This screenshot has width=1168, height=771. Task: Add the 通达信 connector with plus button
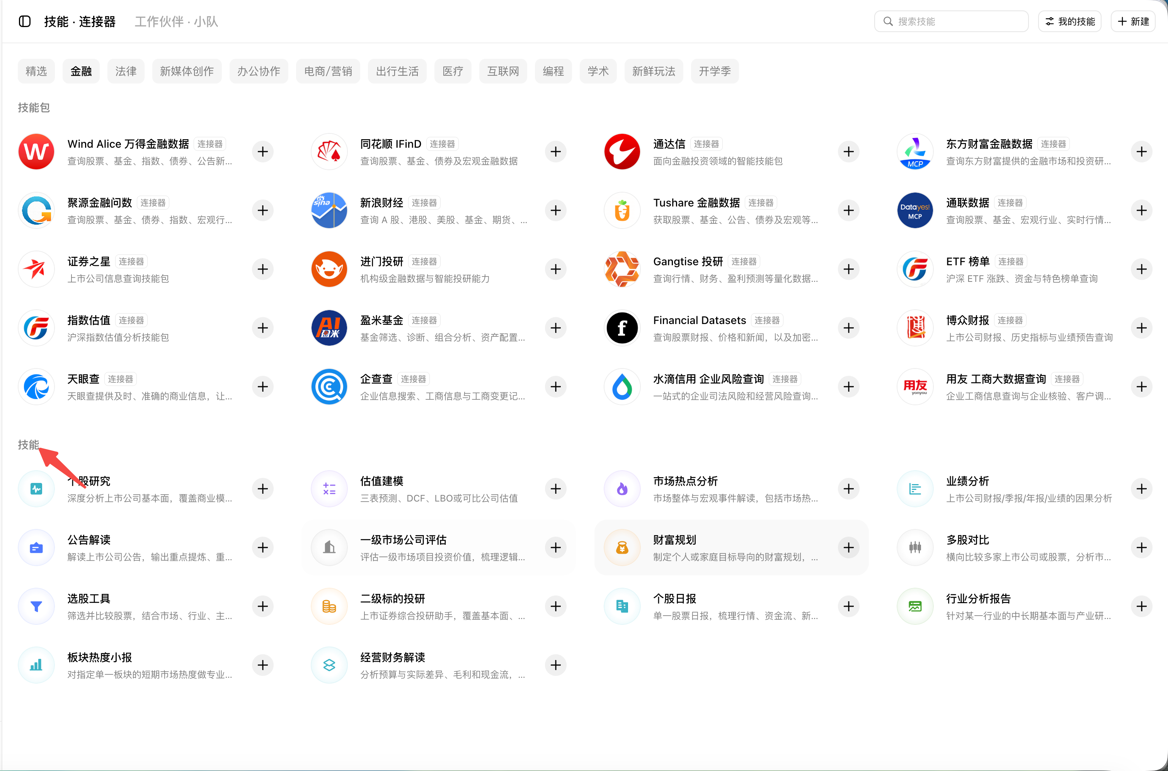[849, 152]
